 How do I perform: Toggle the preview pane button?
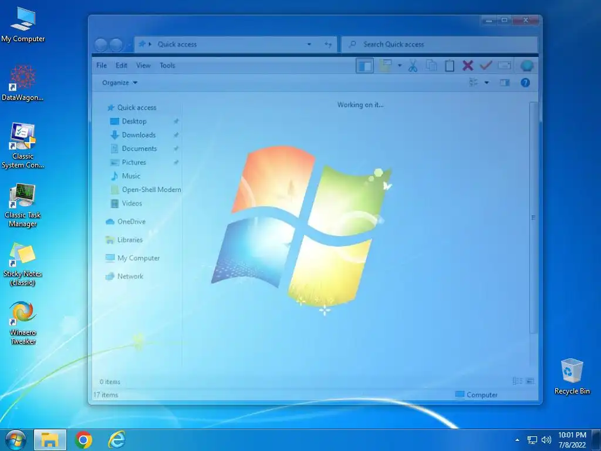click(505, 82)
